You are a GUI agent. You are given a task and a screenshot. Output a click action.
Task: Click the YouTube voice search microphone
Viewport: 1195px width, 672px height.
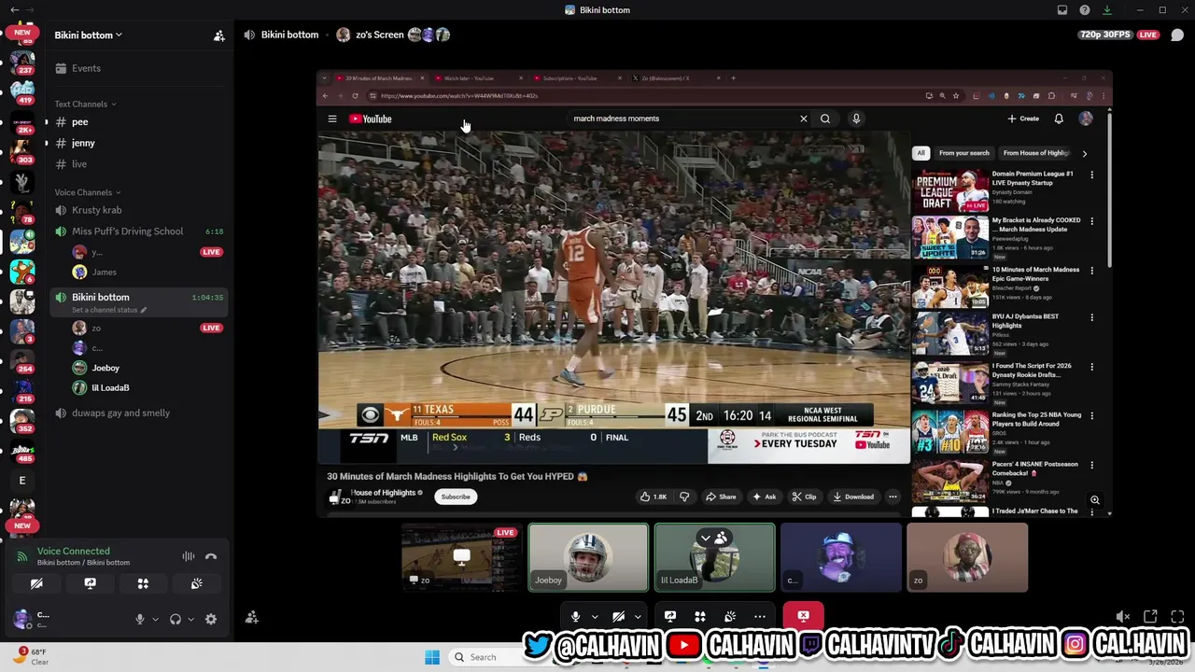(x=856, y=119)
